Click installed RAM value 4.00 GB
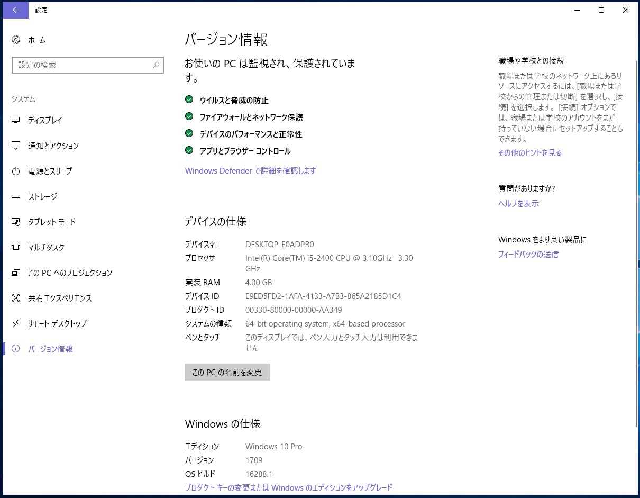640x498 pixels. click(259, 283)
